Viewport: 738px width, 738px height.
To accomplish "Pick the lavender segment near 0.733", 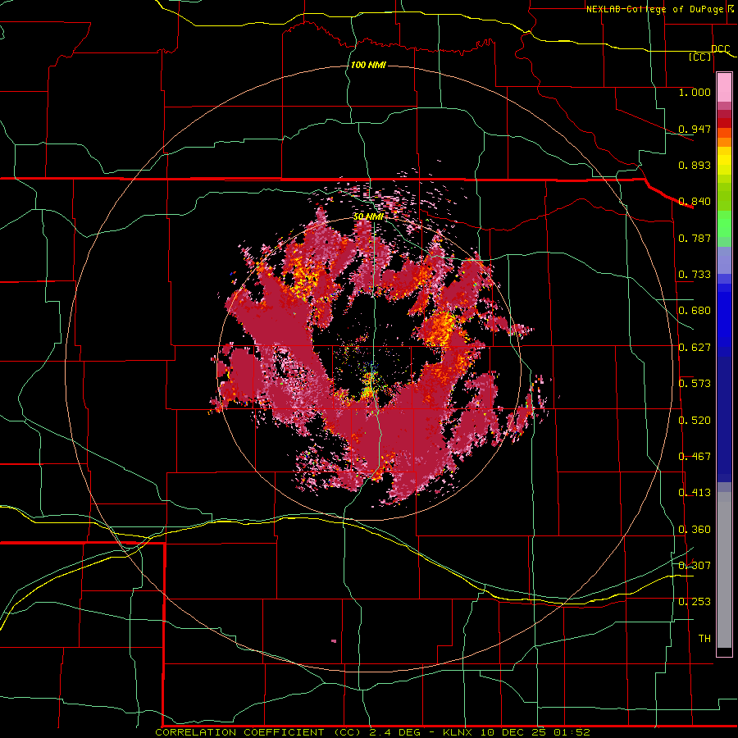I will click(724, 260).
